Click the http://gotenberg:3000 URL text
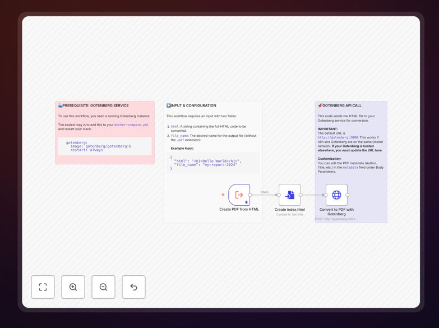 [338, 137]
